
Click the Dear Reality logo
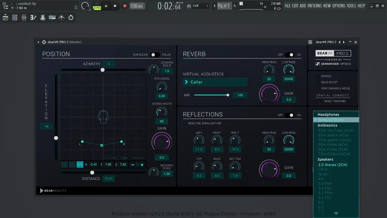(53, 190)
